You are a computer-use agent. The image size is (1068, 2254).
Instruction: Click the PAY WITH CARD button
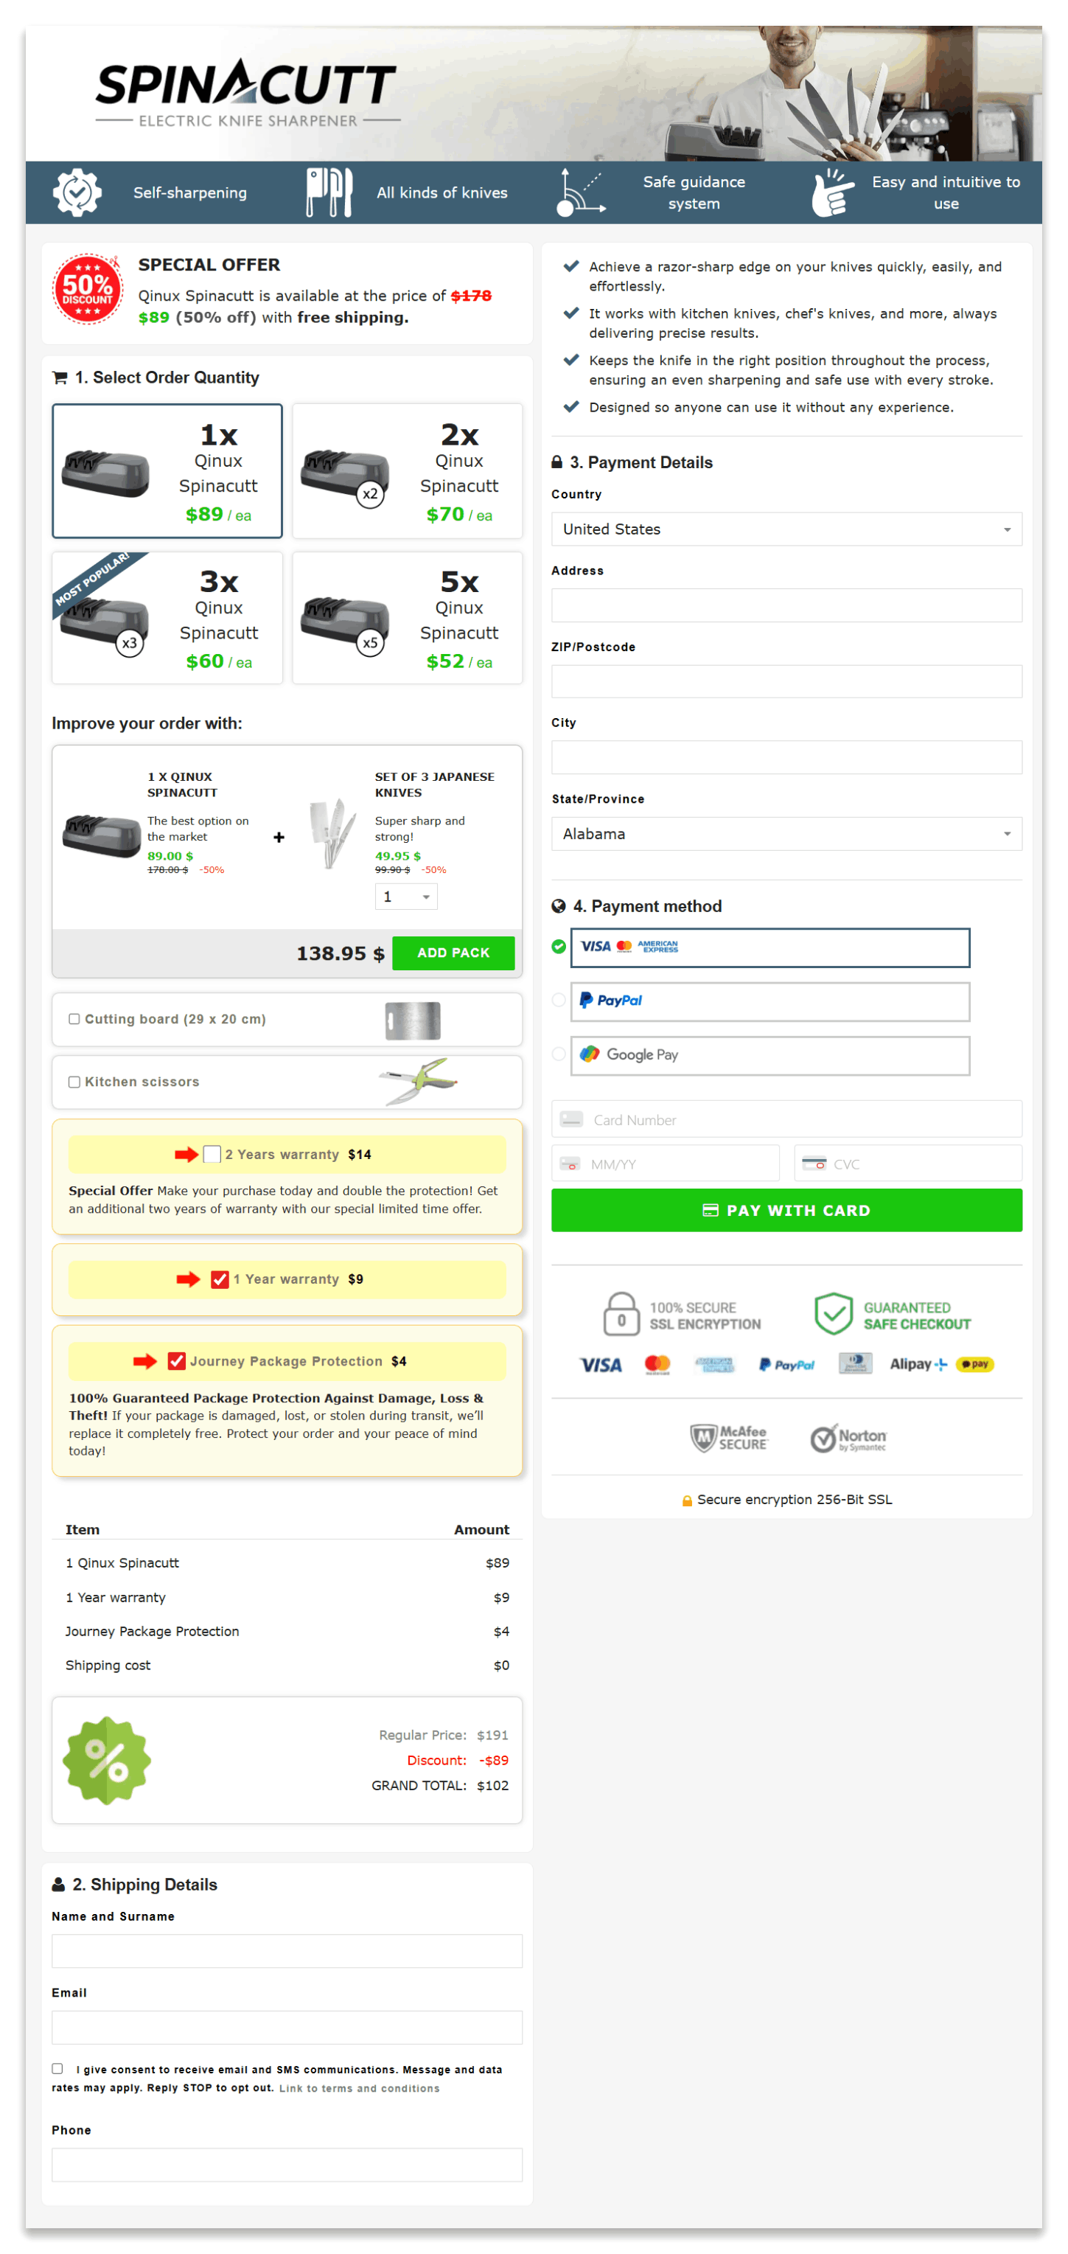786,1210
